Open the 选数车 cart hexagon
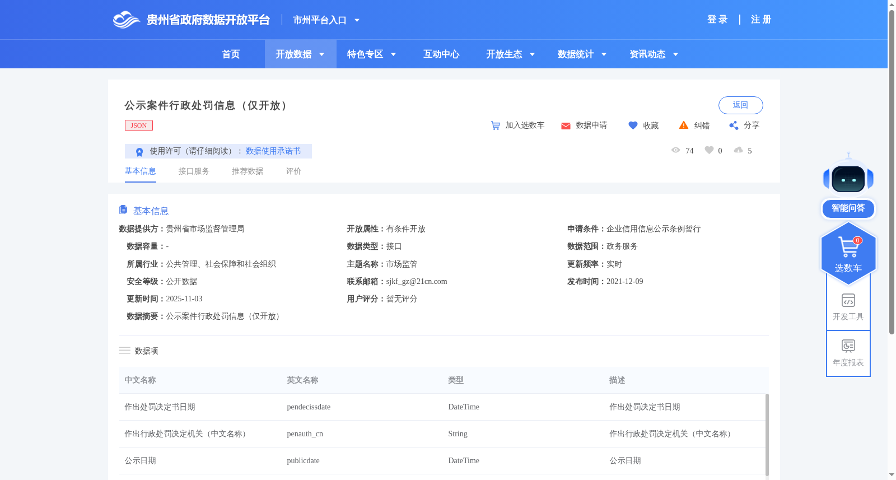 pos(848,253)
